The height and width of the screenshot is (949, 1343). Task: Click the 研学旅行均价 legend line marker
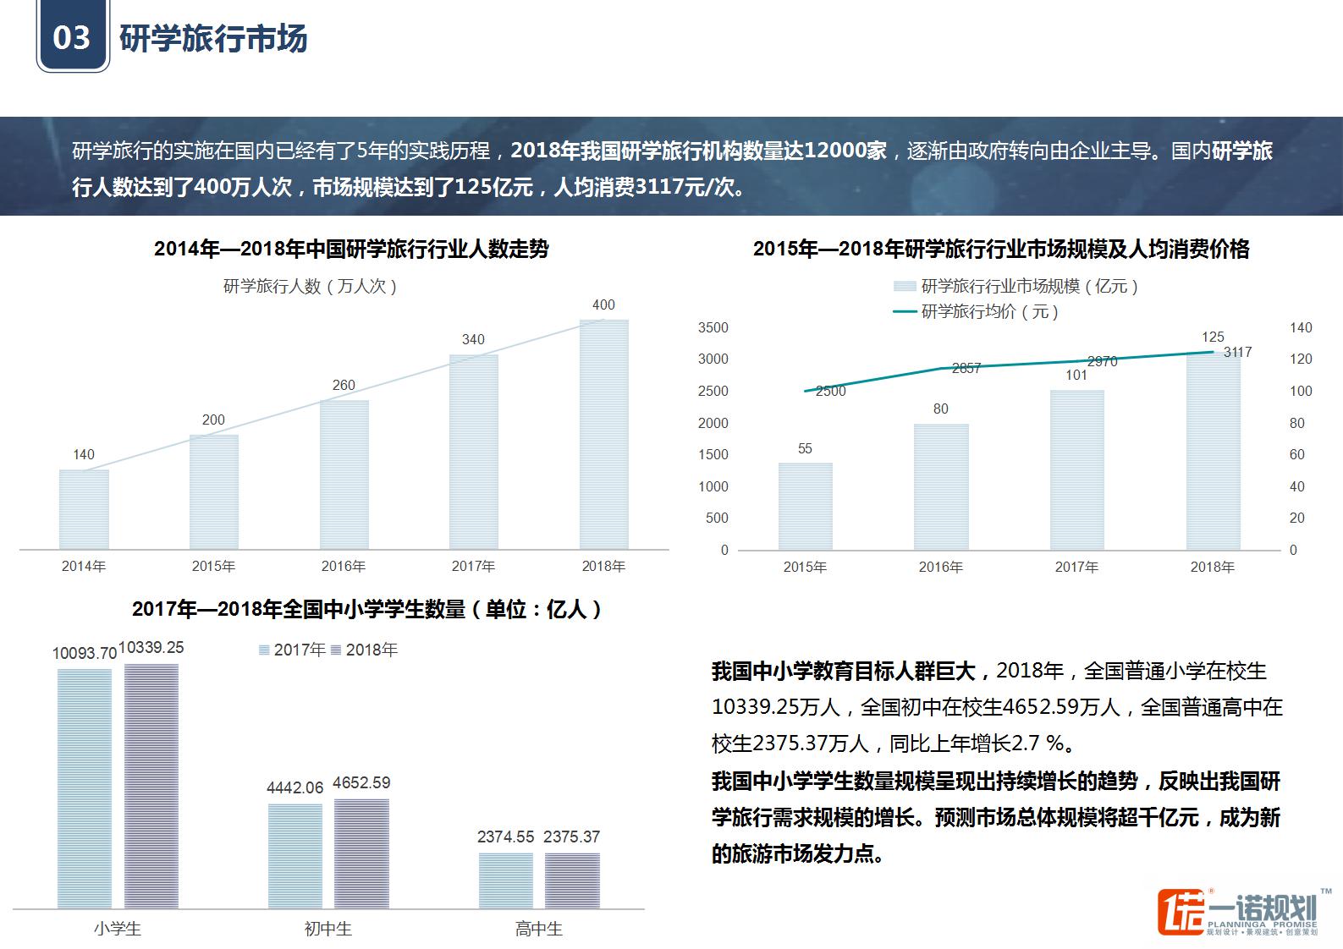pos(905,312)
